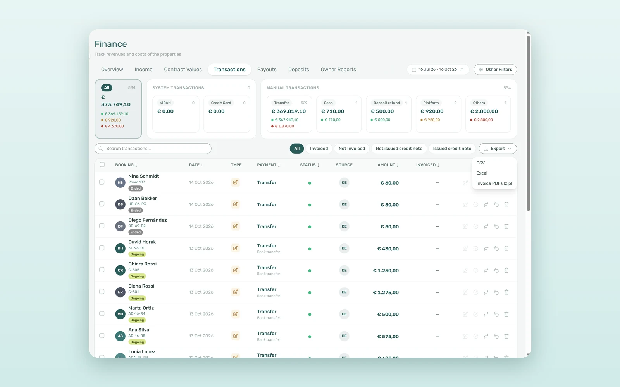
Task: Select the Ana Silva row checkbox
Action: [102, 336]
